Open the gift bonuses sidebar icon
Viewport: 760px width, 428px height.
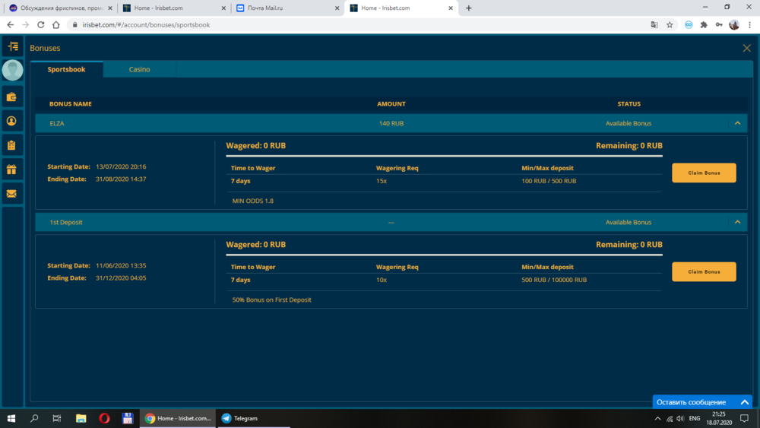(x=11, y=170)
